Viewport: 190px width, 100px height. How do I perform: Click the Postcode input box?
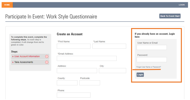[90, 83]
